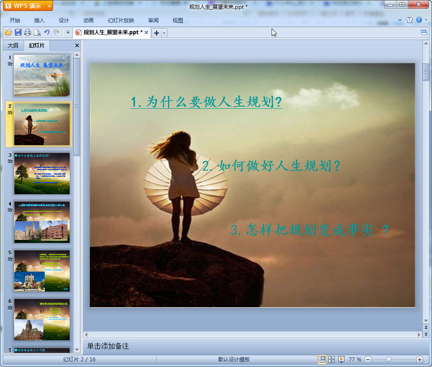Image resolution: width=432 pixels, height=367 pixels.
Task: Select slide 5 thumbnail
Action: coord(42,271)
